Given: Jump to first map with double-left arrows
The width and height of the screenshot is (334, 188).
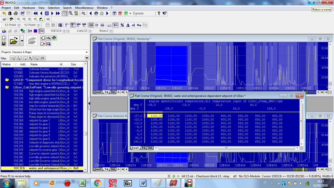Looking at the screenshot, I should pyautogui.click(x=36, y=13).
